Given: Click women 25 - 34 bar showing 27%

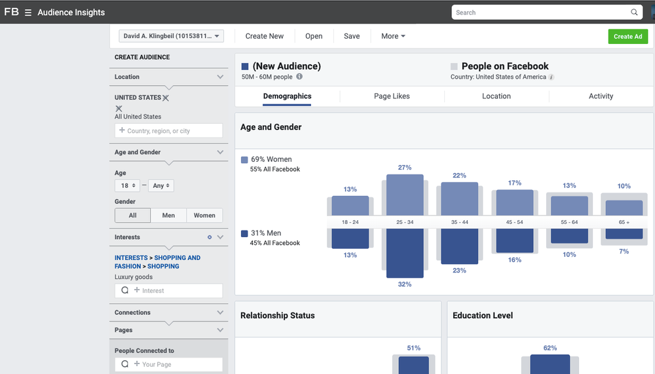Looking at the screenshot, I should tap(405, 195).
